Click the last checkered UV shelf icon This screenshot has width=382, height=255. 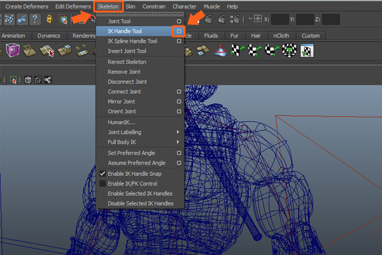[x=306, y=50]
